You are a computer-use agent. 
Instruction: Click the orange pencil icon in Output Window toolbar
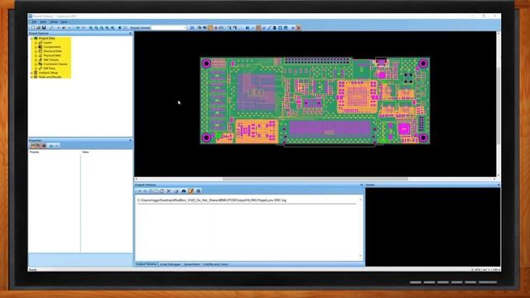[x=191, y=191]
